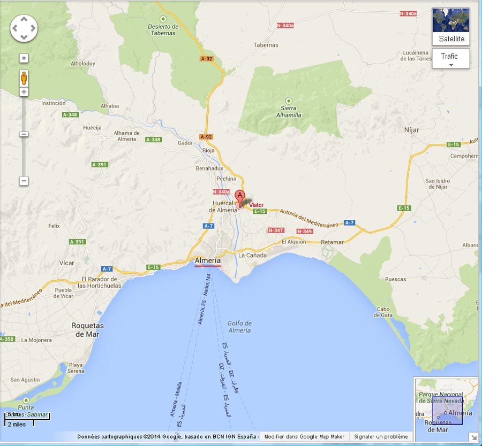The image size is (482, 446).
Task: Switch to Satellite view
Action: coord(450,26)
